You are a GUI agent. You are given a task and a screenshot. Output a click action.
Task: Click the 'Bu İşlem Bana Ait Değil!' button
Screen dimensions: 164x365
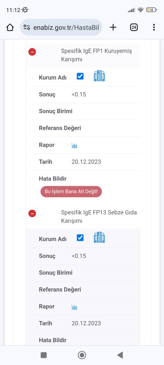tap(71, 192)
